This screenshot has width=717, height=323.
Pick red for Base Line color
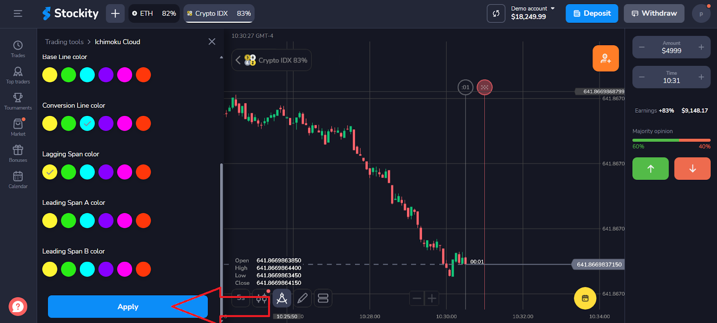click(x=143, y=75)
